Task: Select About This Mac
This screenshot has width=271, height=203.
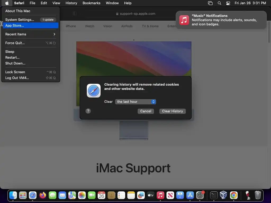Action: coord(30,11)
